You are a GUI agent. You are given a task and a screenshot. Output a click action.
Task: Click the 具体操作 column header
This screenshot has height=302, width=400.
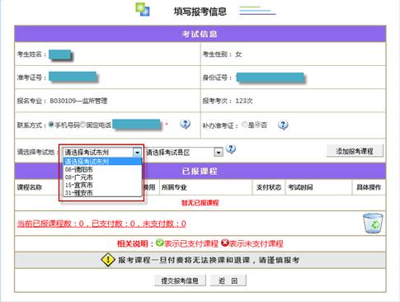click(369, 187)
